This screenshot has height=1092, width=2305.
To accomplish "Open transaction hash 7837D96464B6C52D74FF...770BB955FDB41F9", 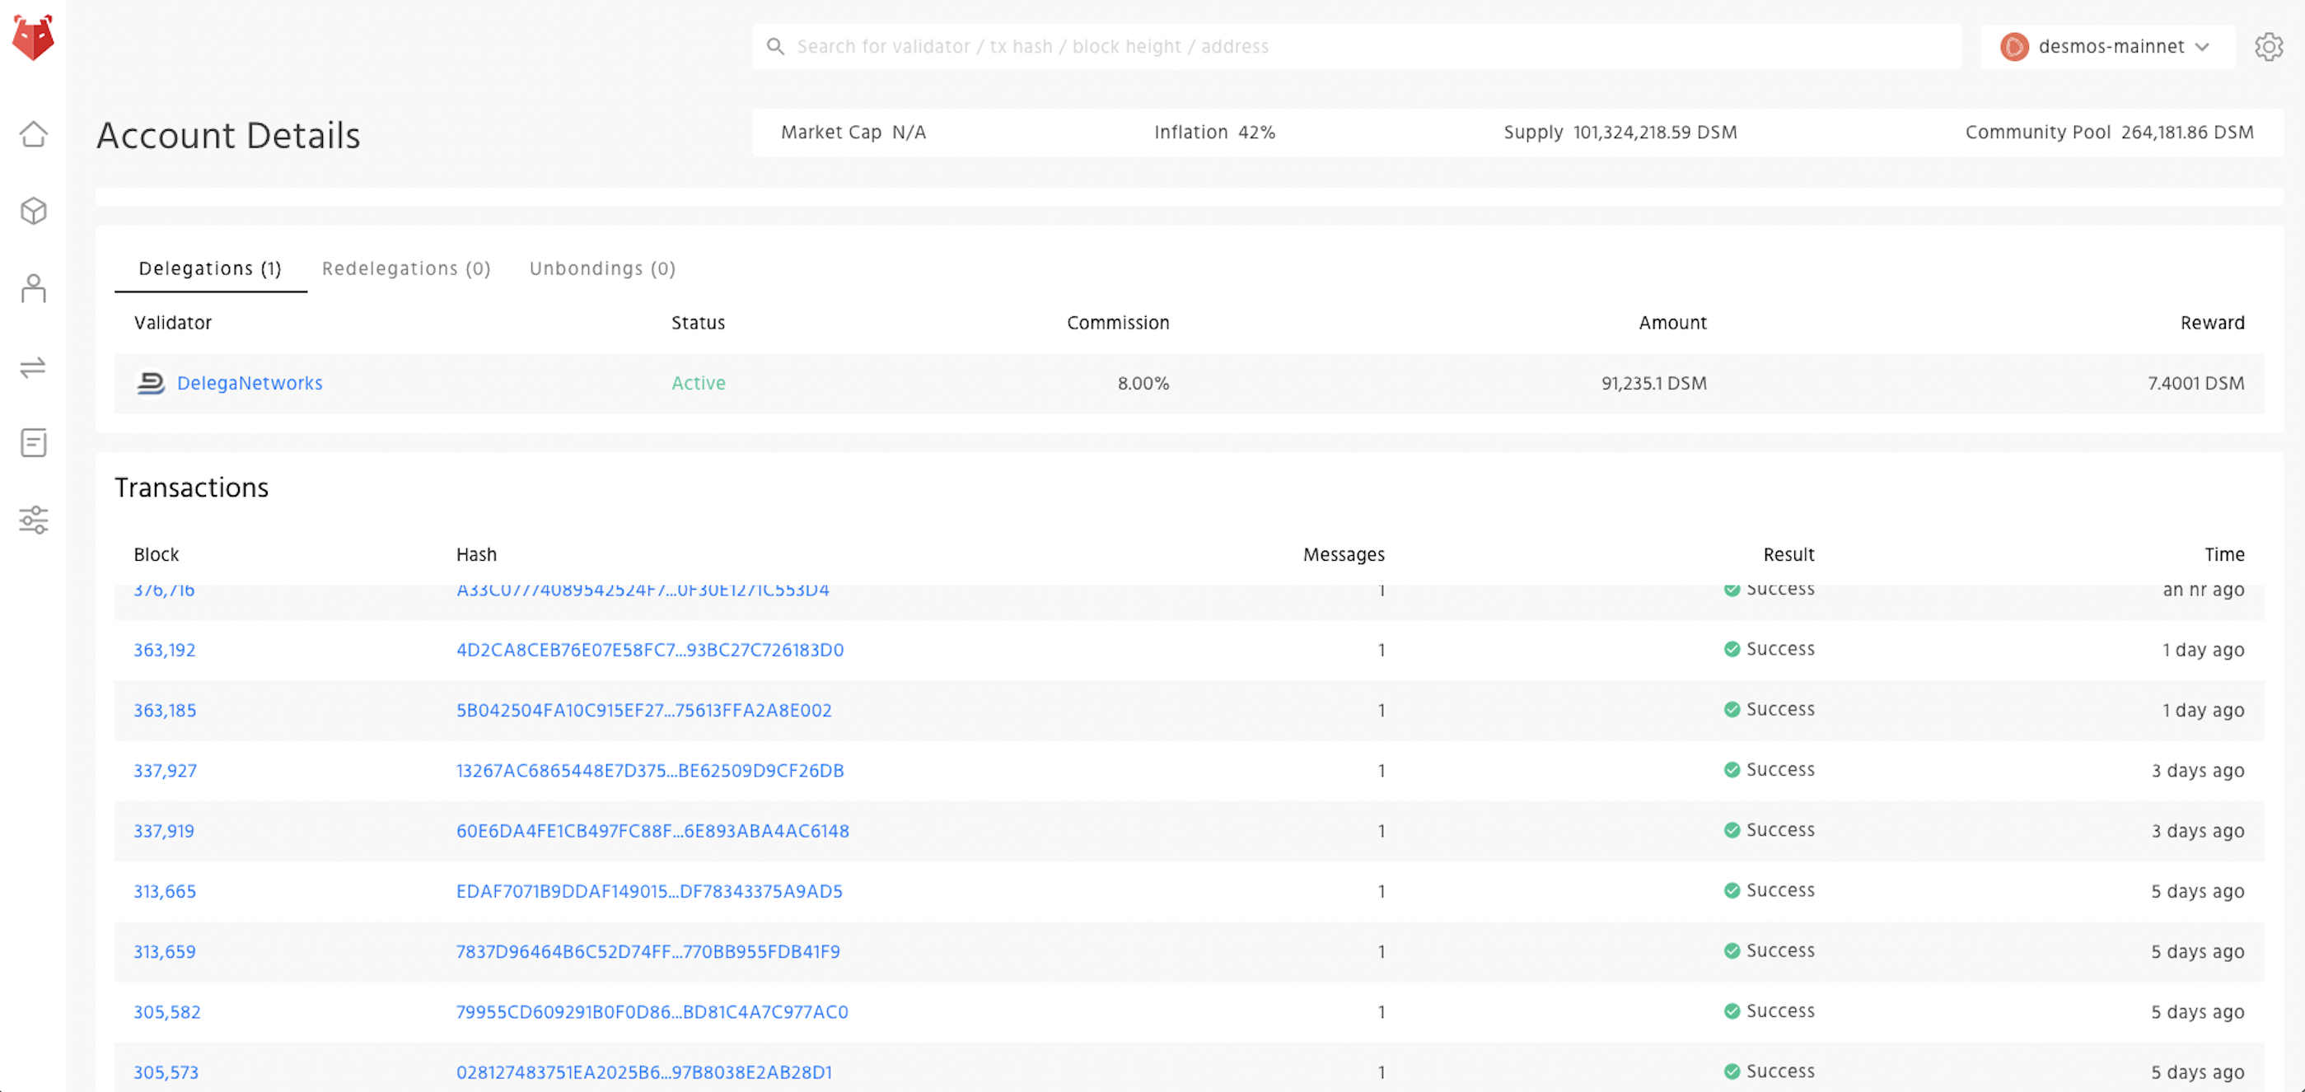I will click(x=648, y=951).
